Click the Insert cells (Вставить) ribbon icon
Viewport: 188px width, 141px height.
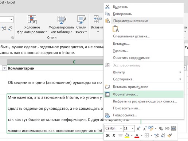tap(98, 19)
